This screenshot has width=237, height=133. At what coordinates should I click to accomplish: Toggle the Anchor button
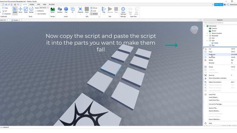pyautogui.click(x=94, y=14)
